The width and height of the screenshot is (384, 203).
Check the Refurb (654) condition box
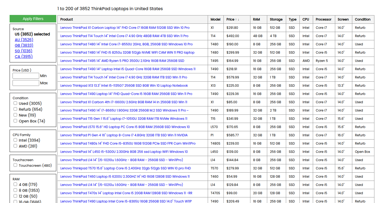pyautogui.click(x=15, y=109)
